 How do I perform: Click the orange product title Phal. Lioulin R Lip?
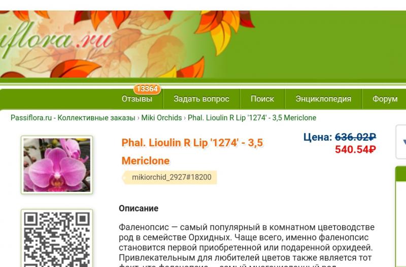[x=192, y=151]
